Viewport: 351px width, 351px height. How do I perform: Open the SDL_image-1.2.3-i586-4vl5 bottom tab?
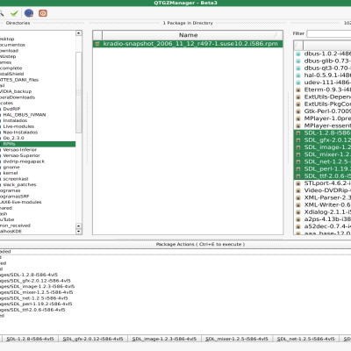coord(164,339)
